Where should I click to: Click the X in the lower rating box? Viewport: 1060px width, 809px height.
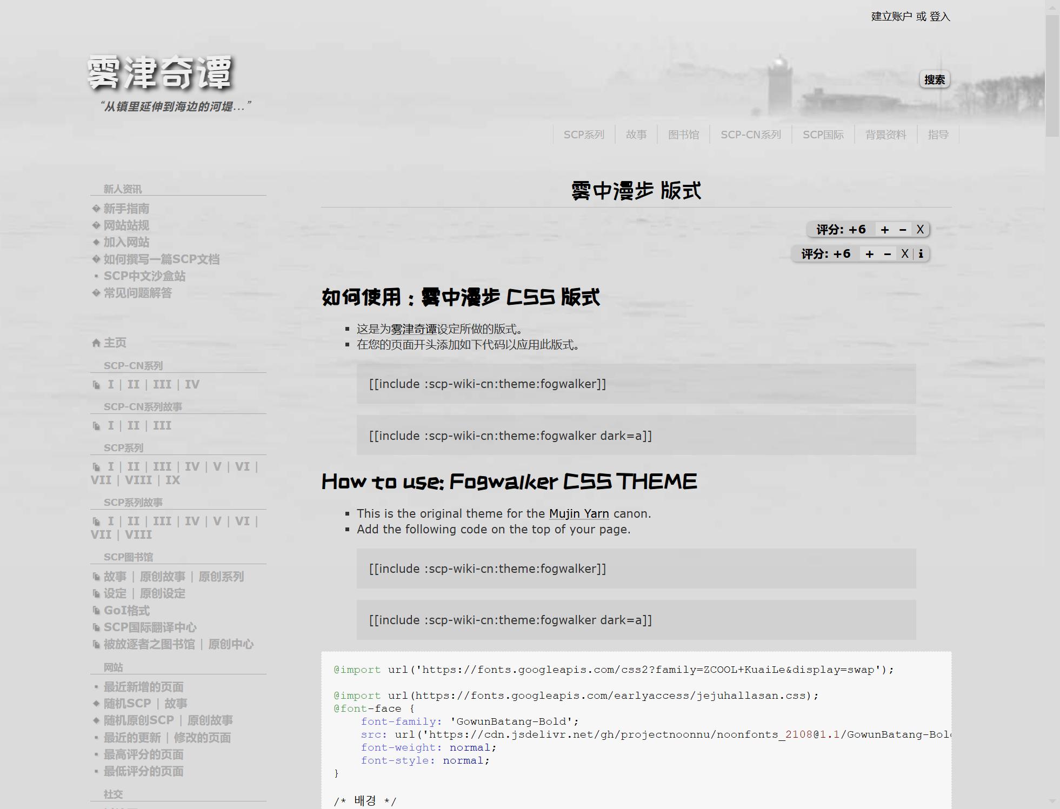[904, 254]
